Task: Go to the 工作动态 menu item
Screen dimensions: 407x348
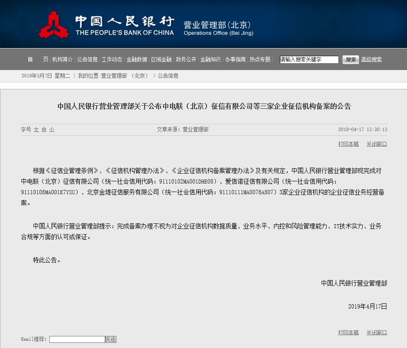Action: tap(112, 59)
